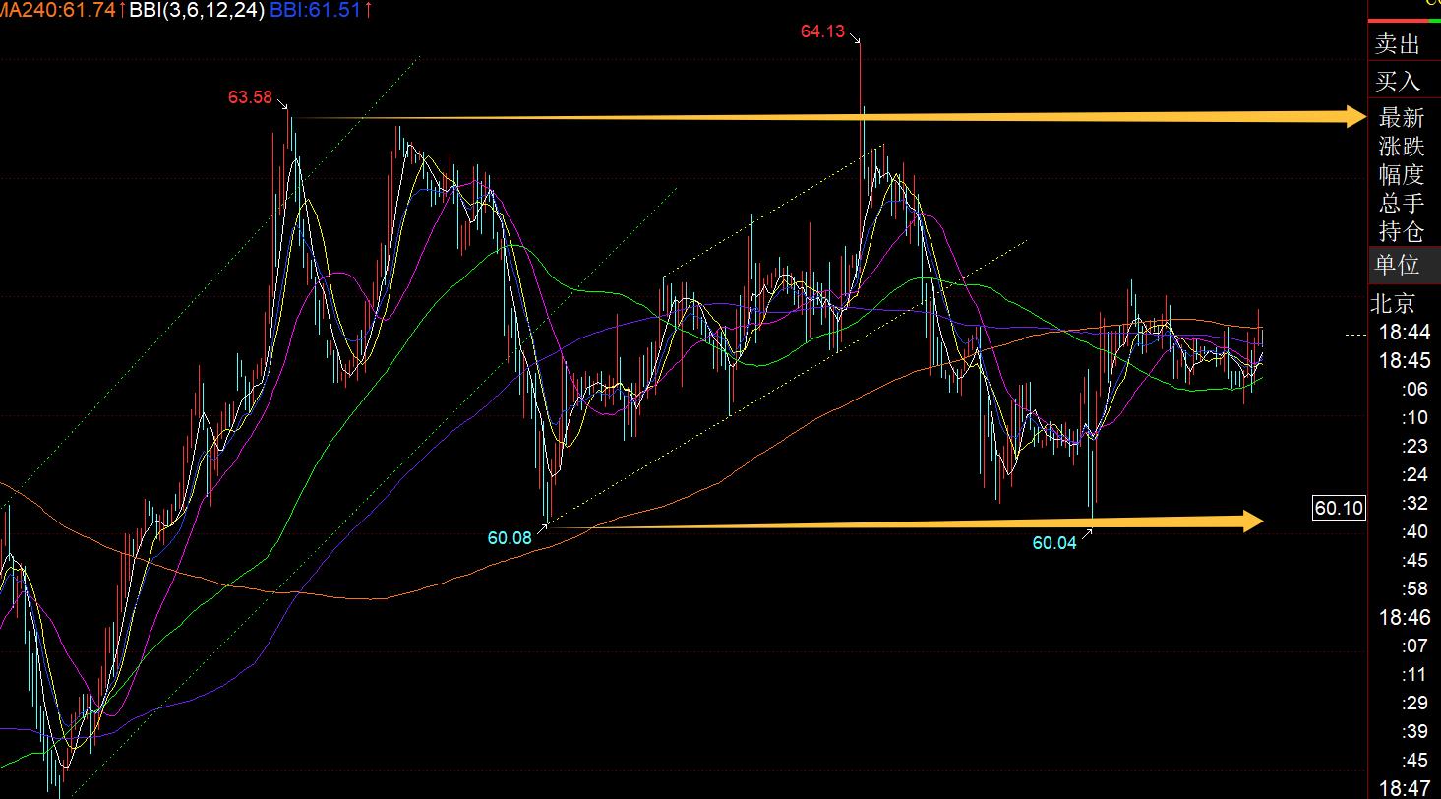Screen dimensions: 1441x799
Task: Click the 60.08 low price marker
Action: point(510,538)
